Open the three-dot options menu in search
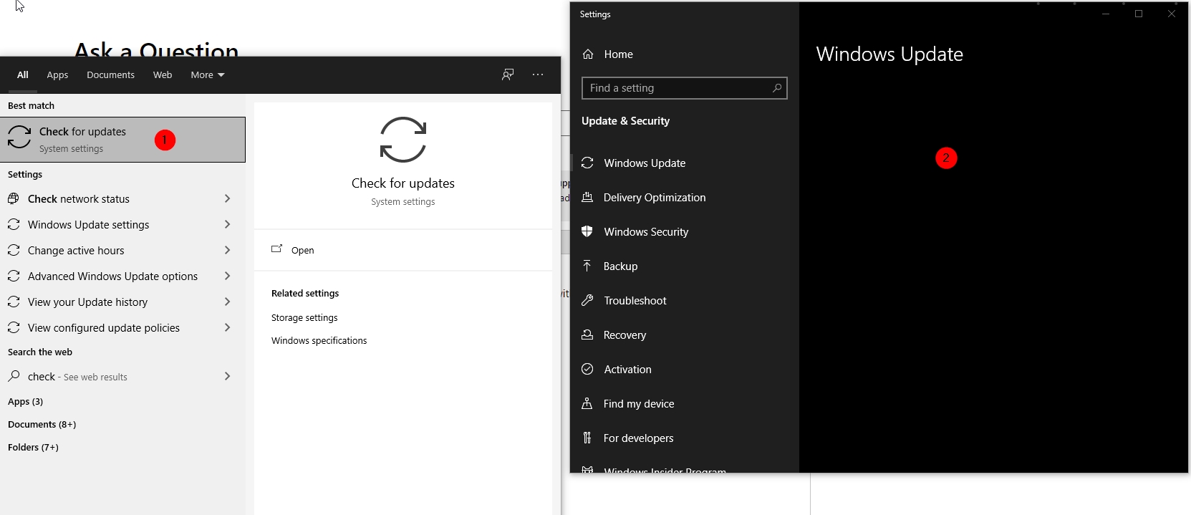This screenshot has height=515, width=1191. point(538,74)
